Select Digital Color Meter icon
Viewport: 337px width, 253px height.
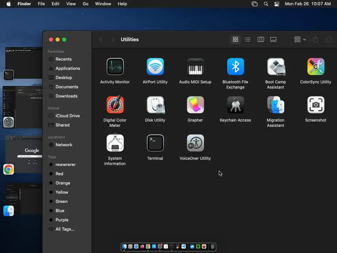point(115,104)
